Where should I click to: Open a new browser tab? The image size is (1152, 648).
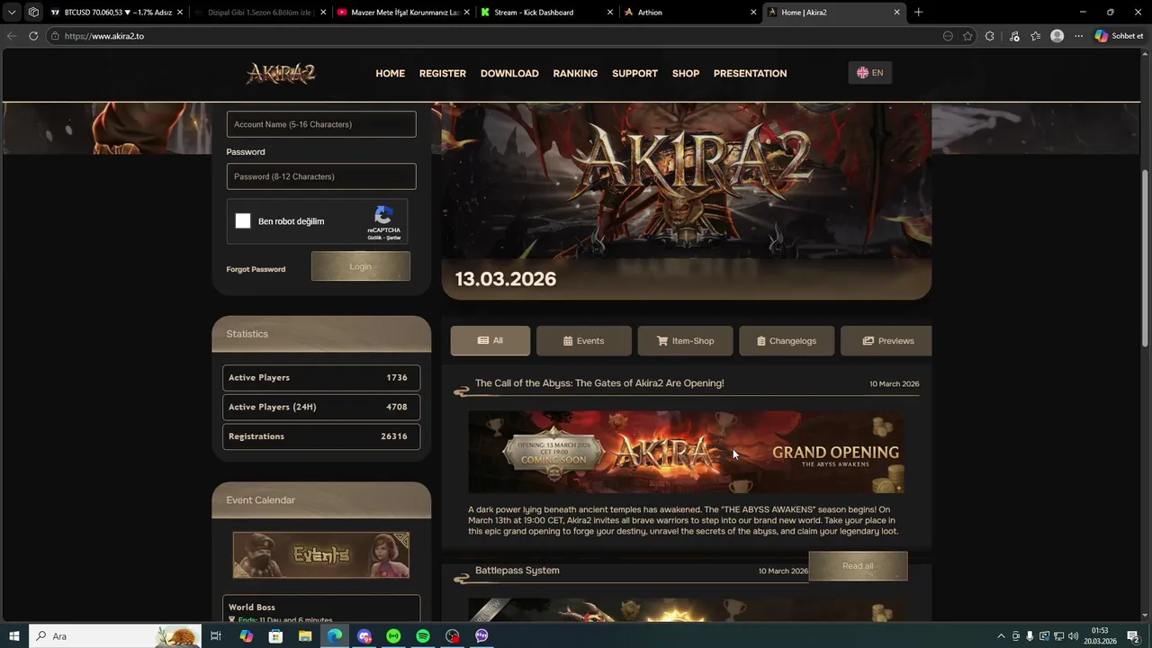918,13
